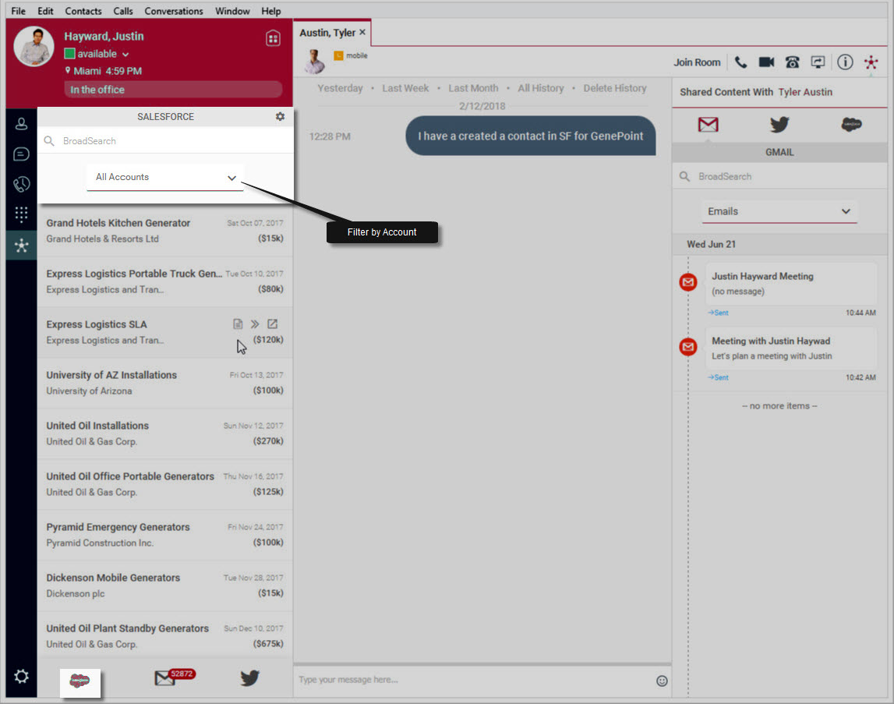Viewport: 894px width, 704px height.
Task: Show Last Week chat history
Action: (405, 88)
